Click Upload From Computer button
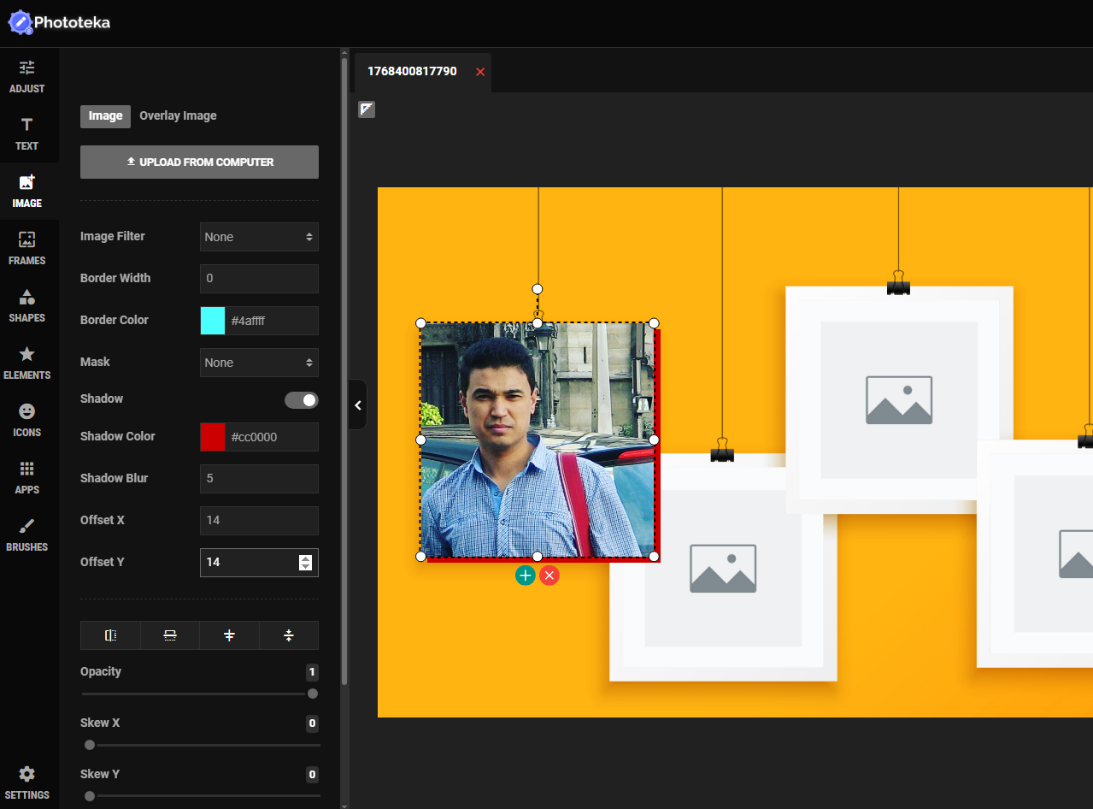This screenshot has height=809, width=1093. 199,162
